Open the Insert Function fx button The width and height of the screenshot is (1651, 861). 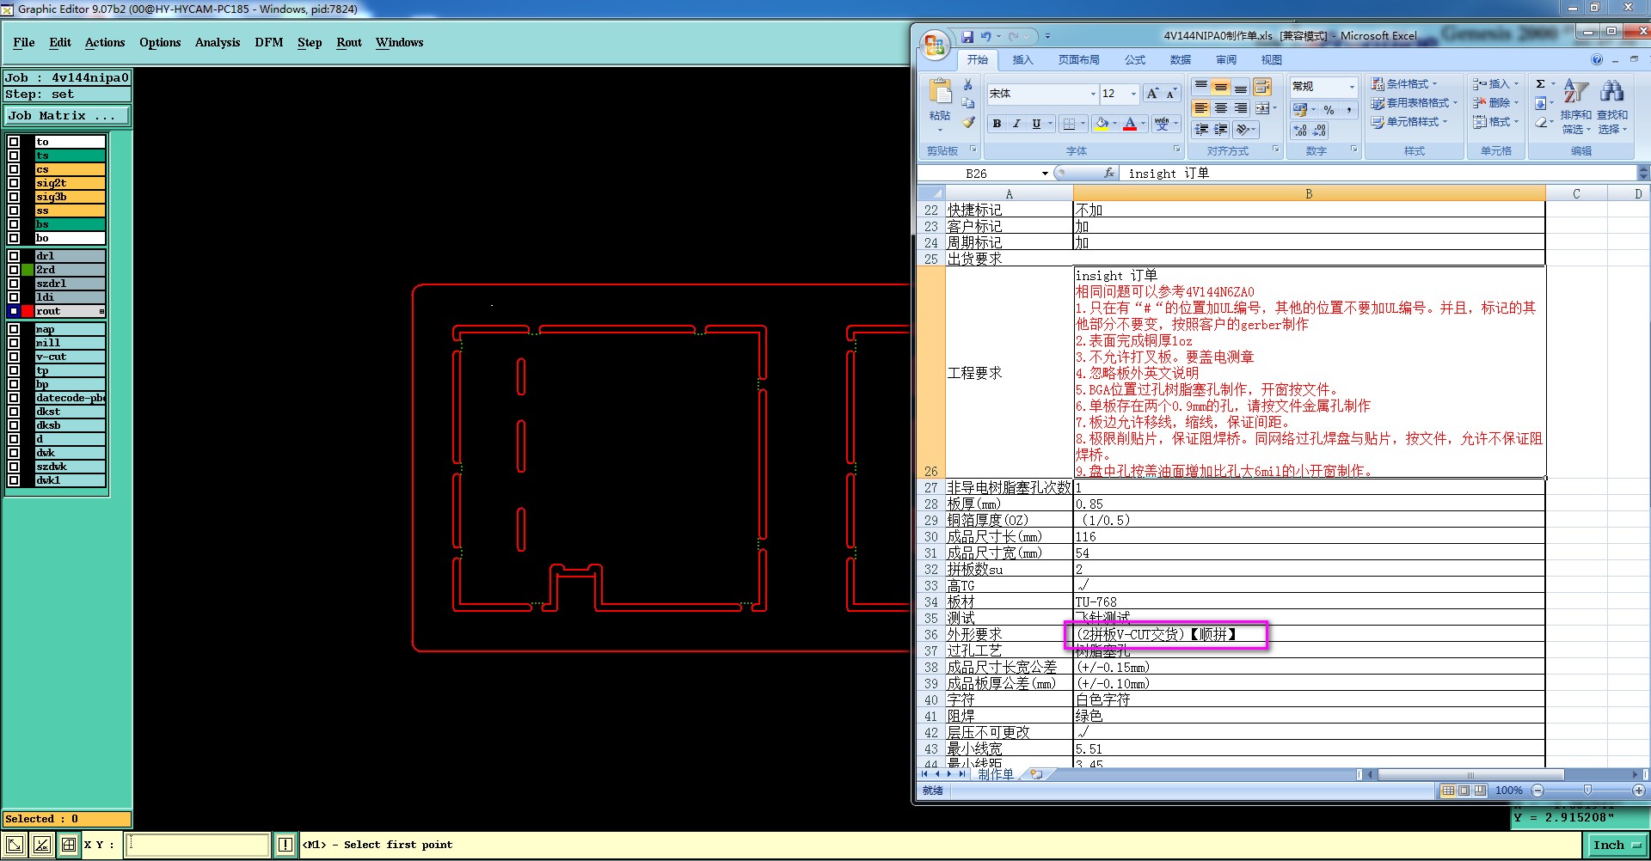1109,174
